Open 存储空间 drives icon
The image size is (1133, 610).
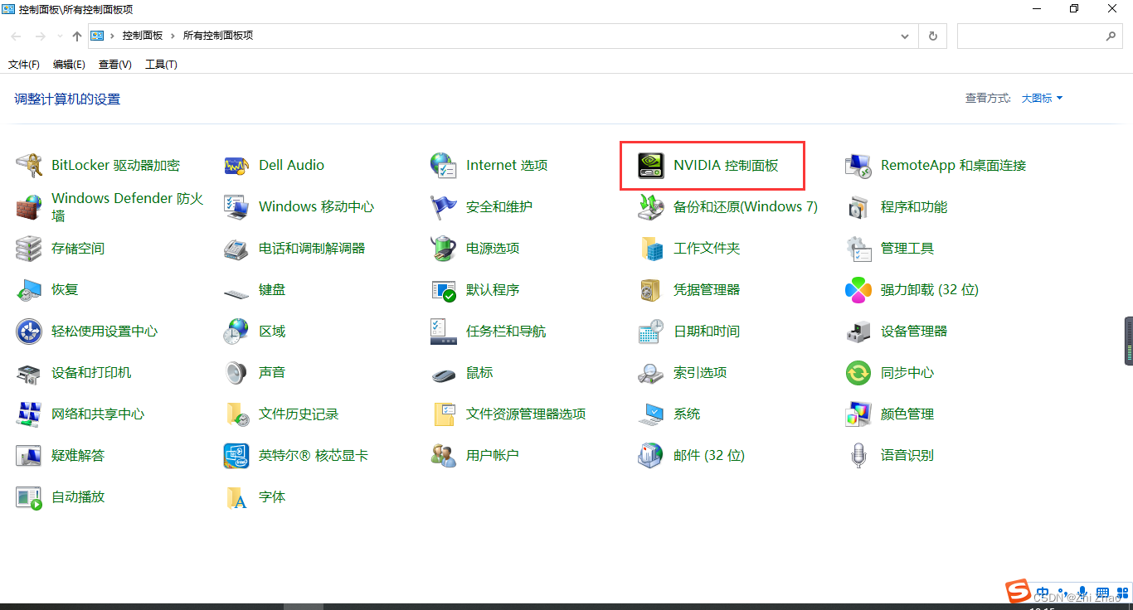(29, 248)
